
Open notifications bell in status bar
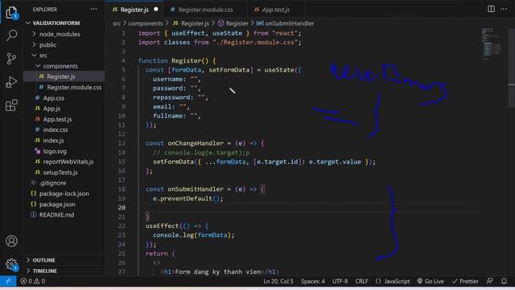[x=504, y=281]
